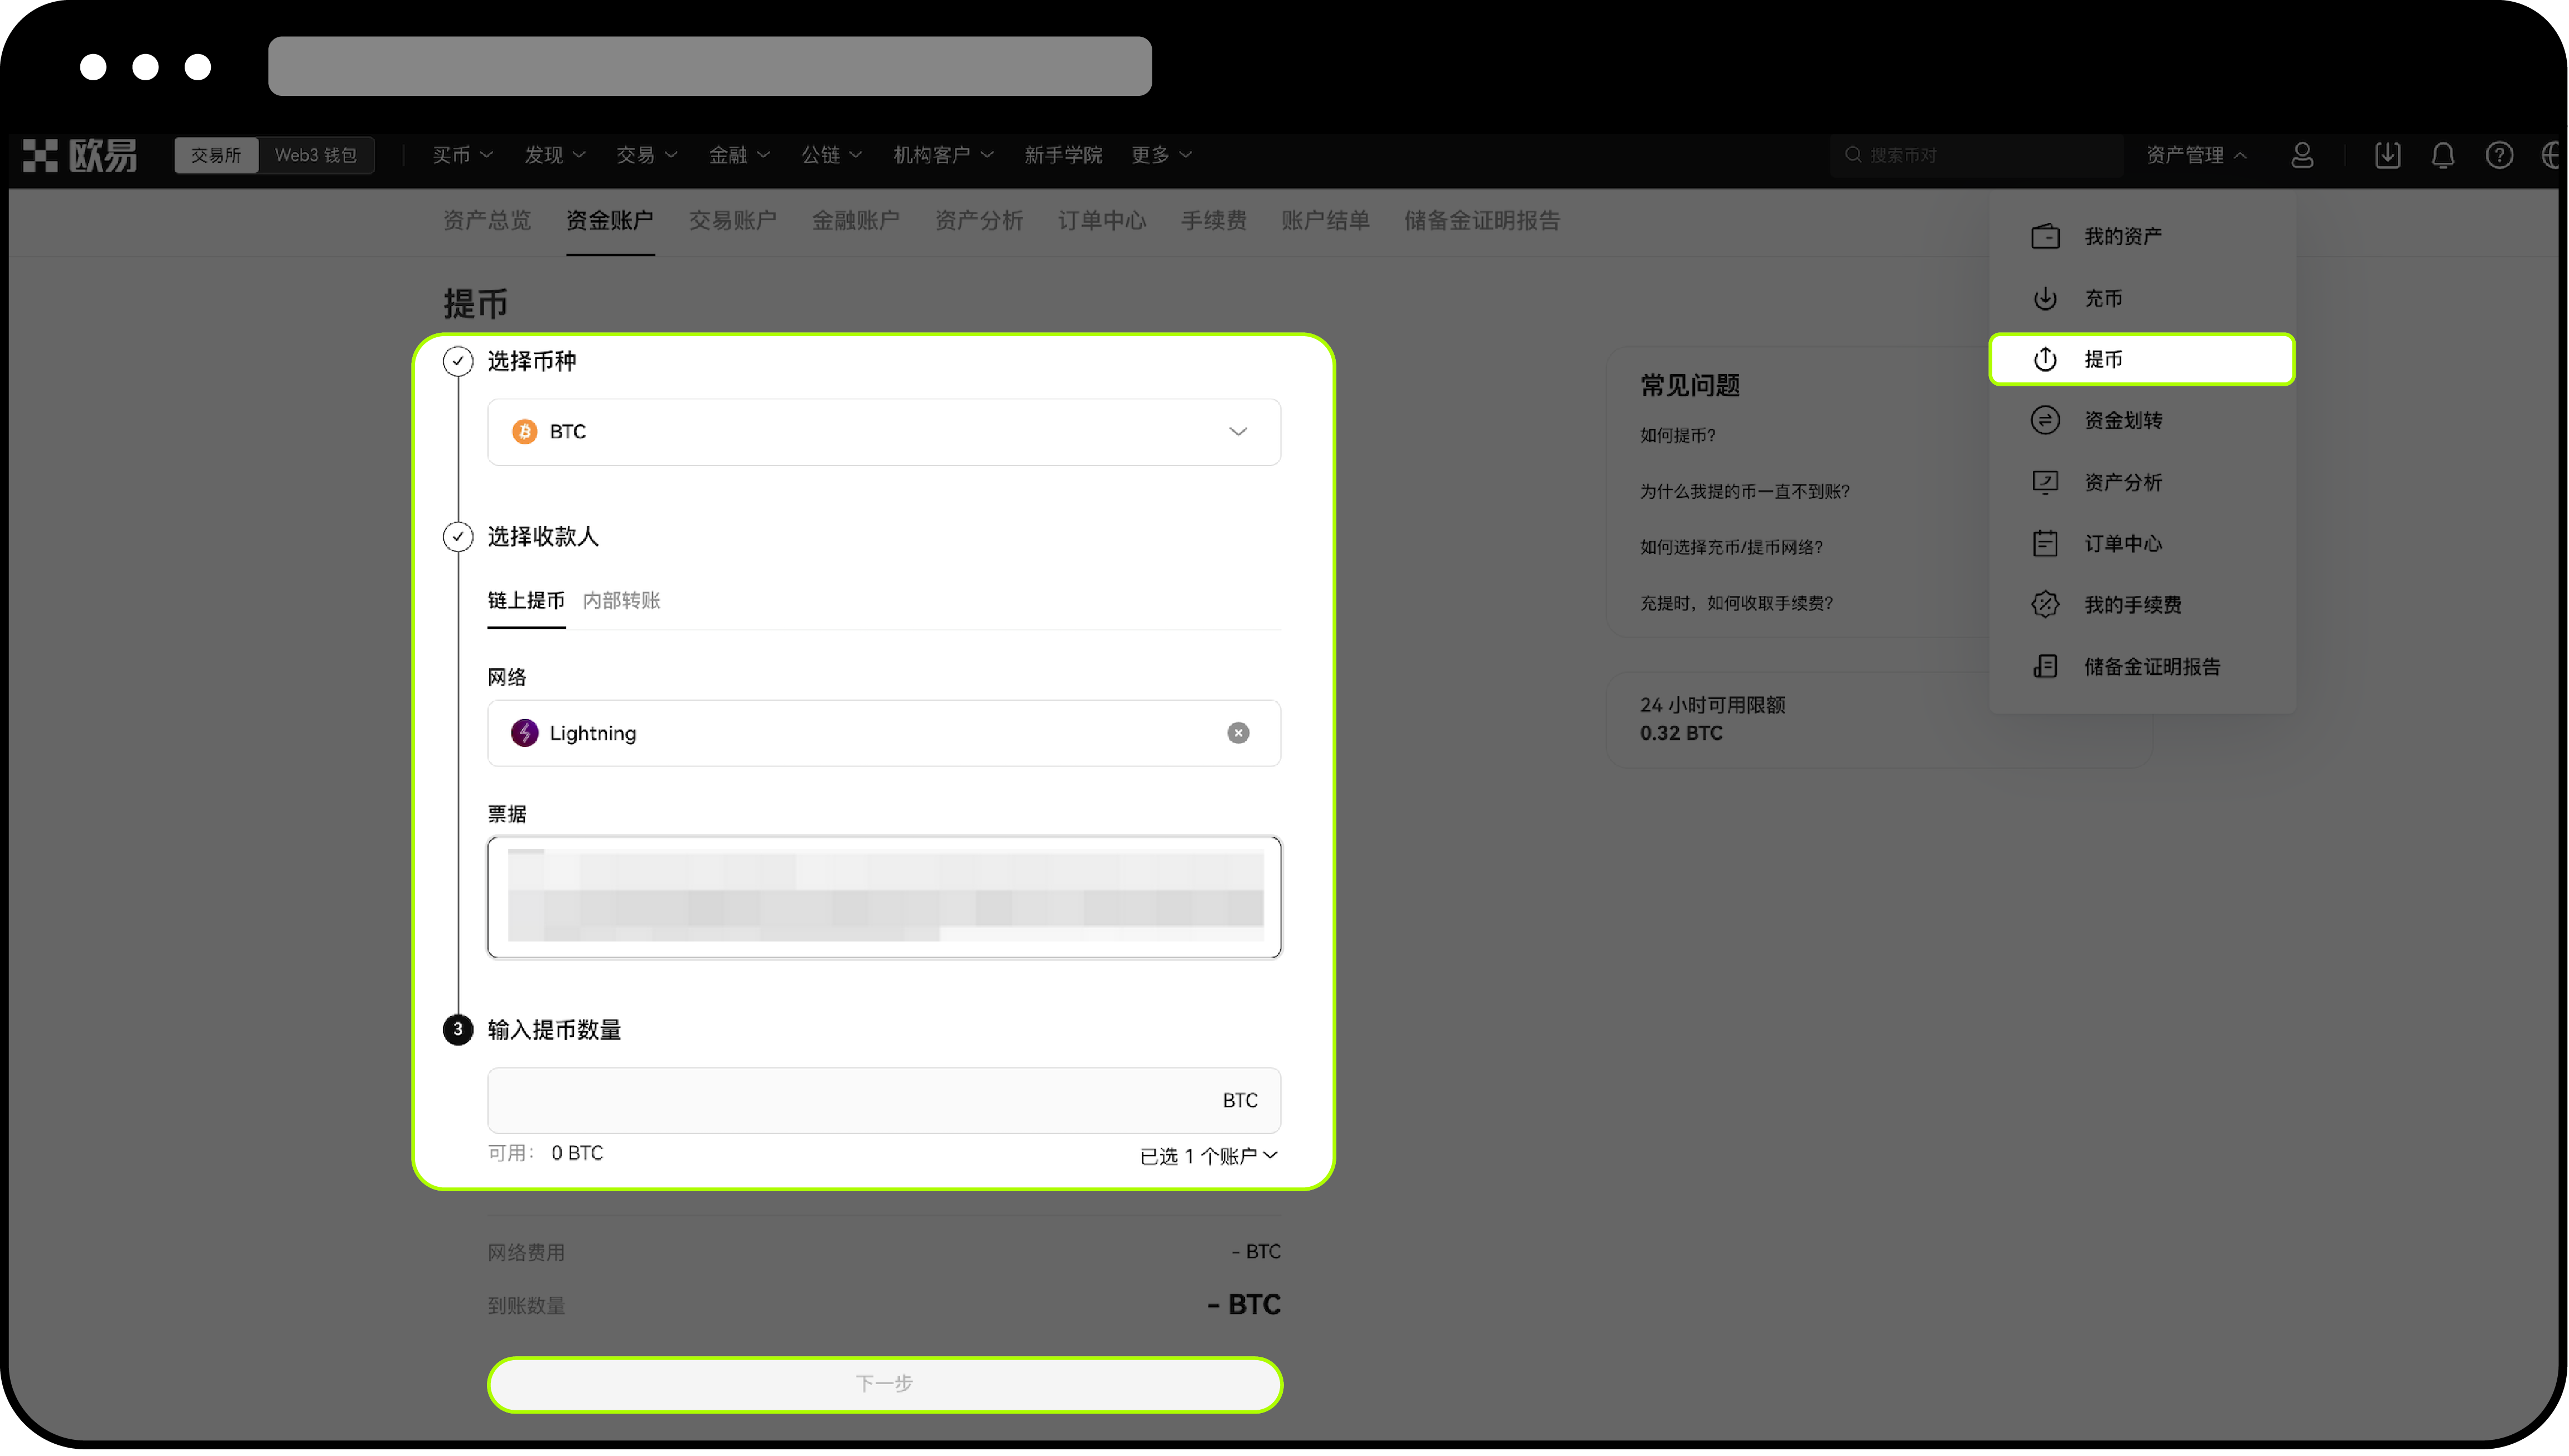Open FAQ 充提时，如何收取手续费?
2569x1456 pixels.
pos(1736,603)
